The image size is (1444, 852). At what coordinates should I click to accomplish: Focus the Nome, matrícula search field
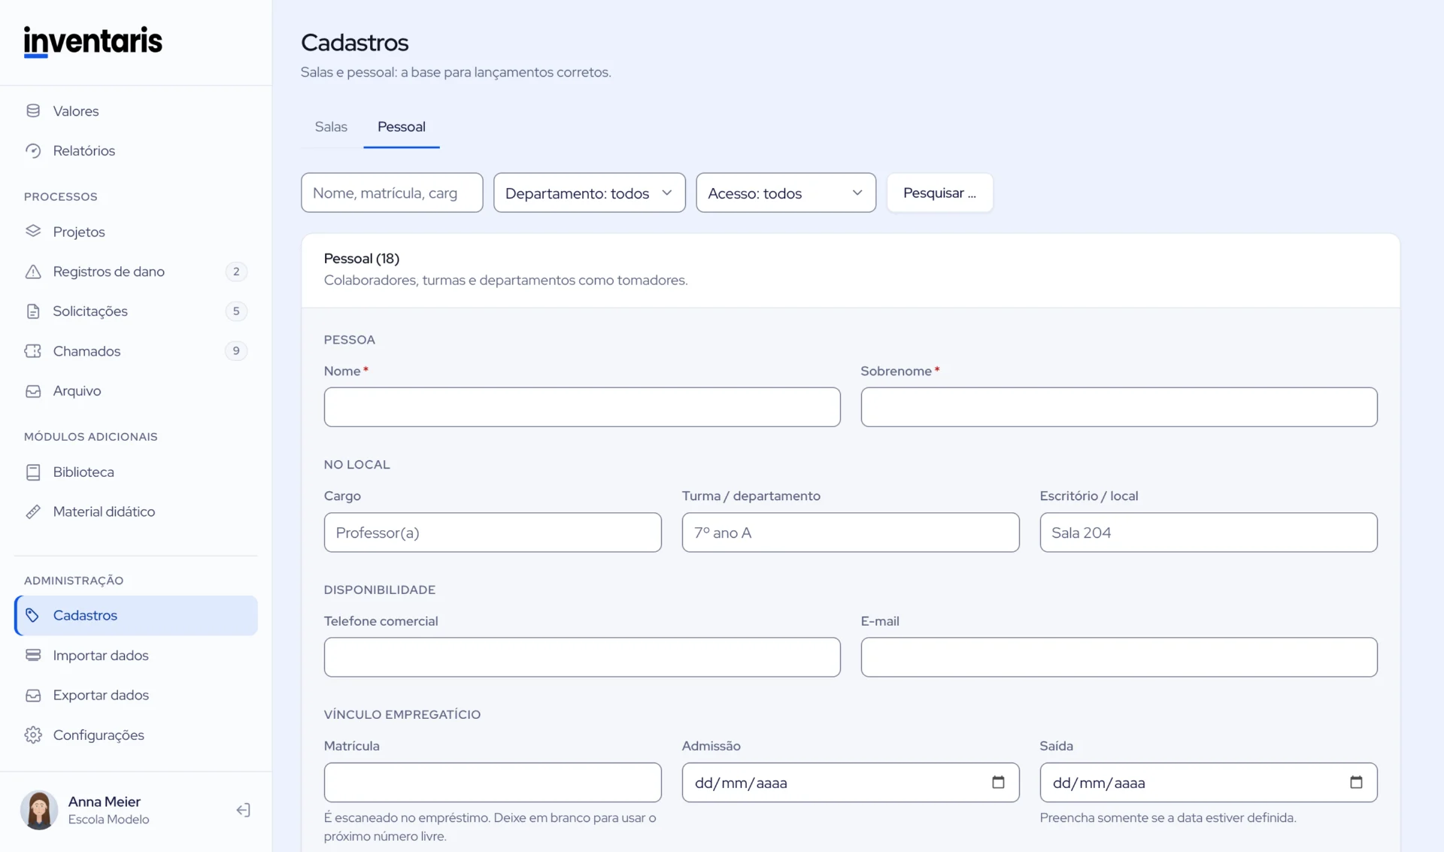[x=392, y=193]
